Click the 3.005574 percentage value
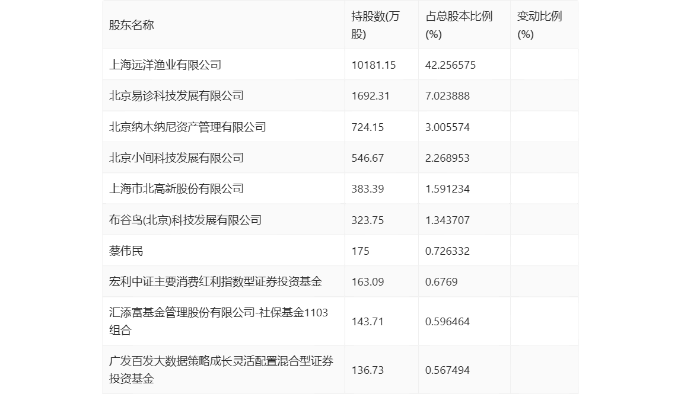Viewport: 681px width, 394px height. click(447, 127)
